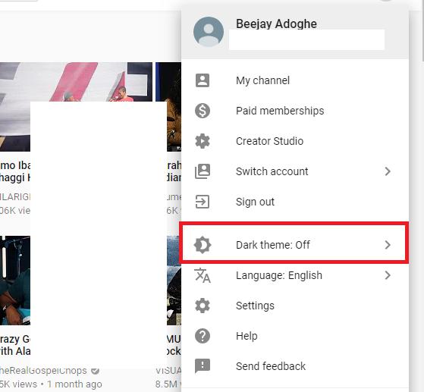Open Creator Studio
The image size is (424, 392).
295,141
